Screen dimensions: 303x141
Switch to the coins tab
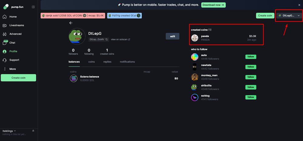pos(92,62)
